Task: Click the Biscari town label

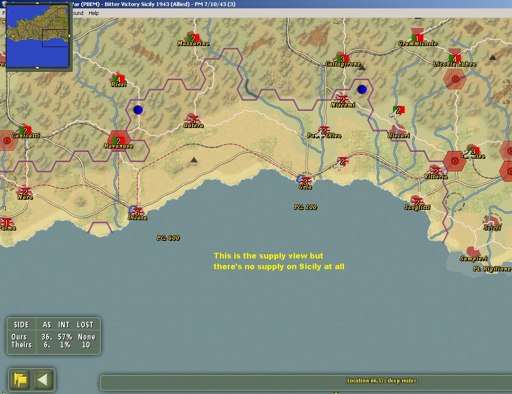Action: 399,135
